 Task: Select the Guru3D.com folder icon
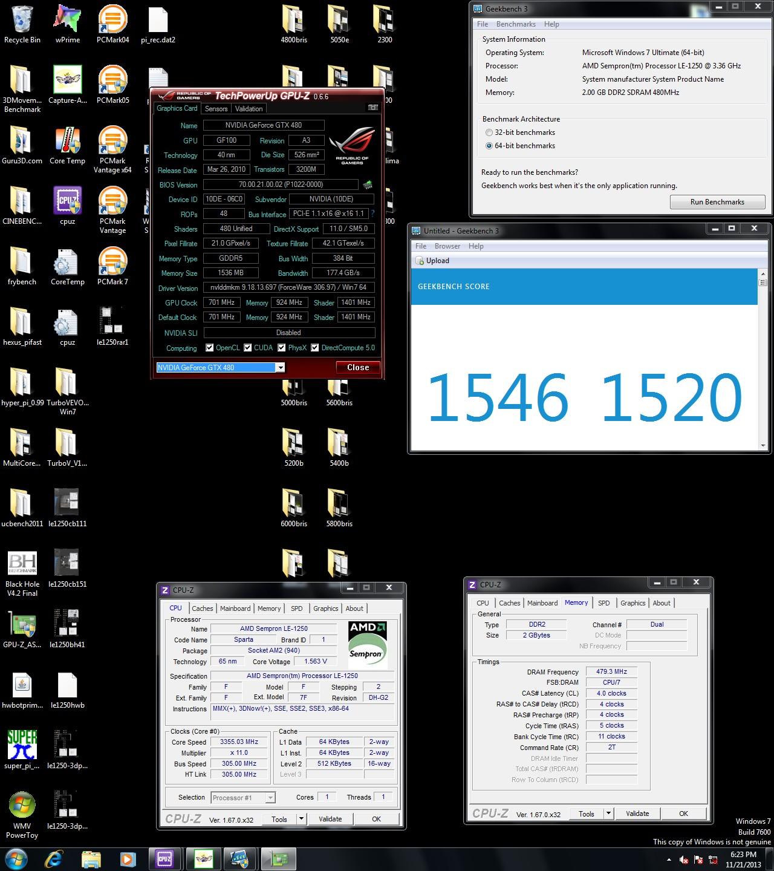coord(22,145)
